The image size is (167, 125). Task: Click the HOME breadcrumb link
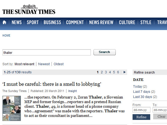[6, 36]
